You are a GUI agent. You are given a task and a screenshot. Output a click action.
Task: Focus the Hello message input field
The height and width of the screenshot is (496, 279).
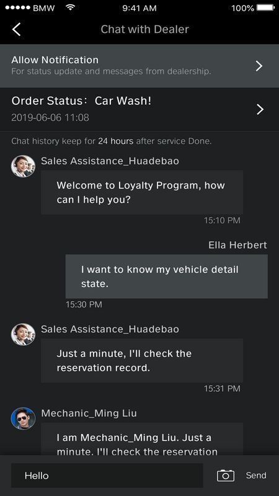[107, 476]
